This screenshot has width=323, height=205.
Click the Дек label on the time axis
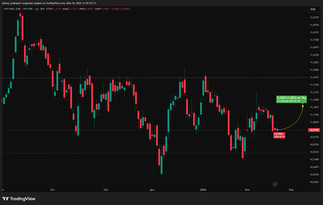152,190
